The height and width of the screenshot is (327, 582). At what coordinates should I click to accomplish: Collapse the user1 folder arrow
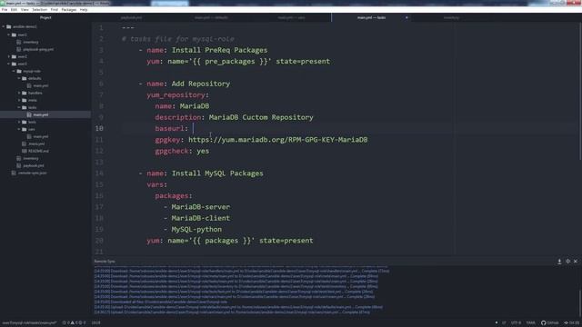[9, 35]
